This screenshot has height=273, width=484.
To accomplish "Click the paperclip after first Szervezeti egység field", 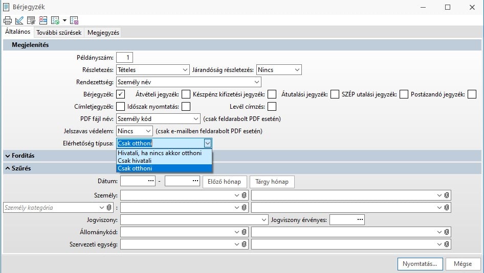I will click(x=245, y=244).
